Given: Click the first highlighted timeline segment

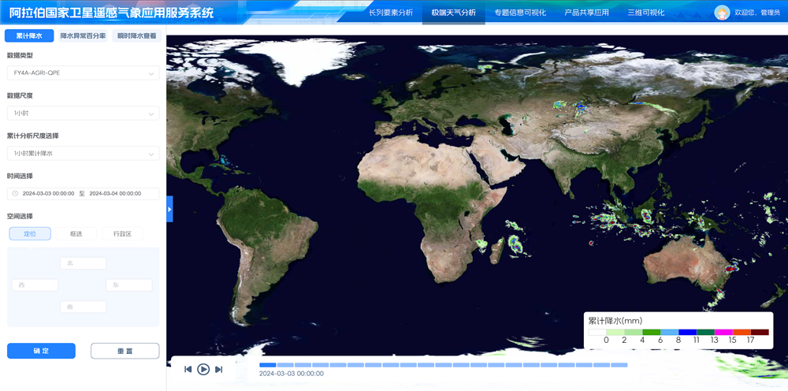Looking at the screenshot, I should coord(268,365).
